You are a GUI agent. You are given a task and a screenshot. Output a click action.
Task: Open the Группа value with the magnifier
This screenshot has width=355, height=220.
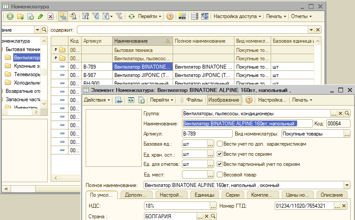[x=347, y=114]
